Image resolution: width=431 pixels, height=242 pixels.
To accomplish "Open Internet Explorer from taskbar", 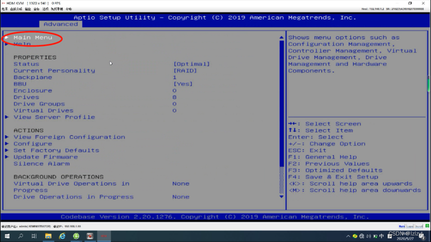I will (62, 236).
